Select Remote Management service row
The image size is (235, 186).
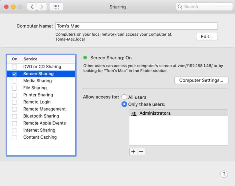click(41, 109)
